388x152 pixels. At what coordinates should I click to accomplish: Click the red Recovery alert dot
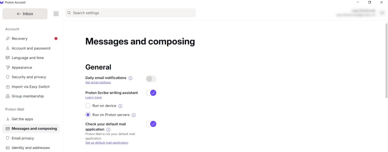click(x=56, y=39)
